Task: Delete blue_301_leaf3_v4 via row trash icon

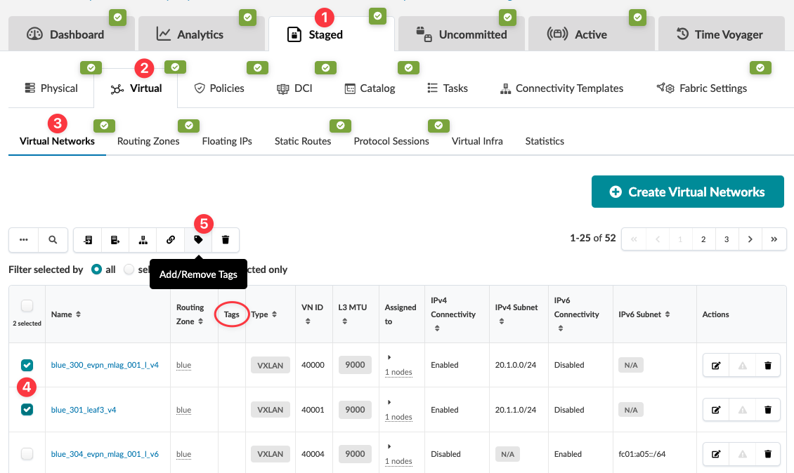Action: click(x=768, y=410)
